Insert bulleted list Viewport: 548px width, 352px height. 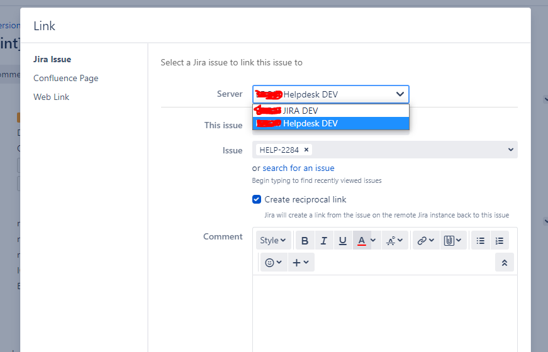click(x=481, y=240)
